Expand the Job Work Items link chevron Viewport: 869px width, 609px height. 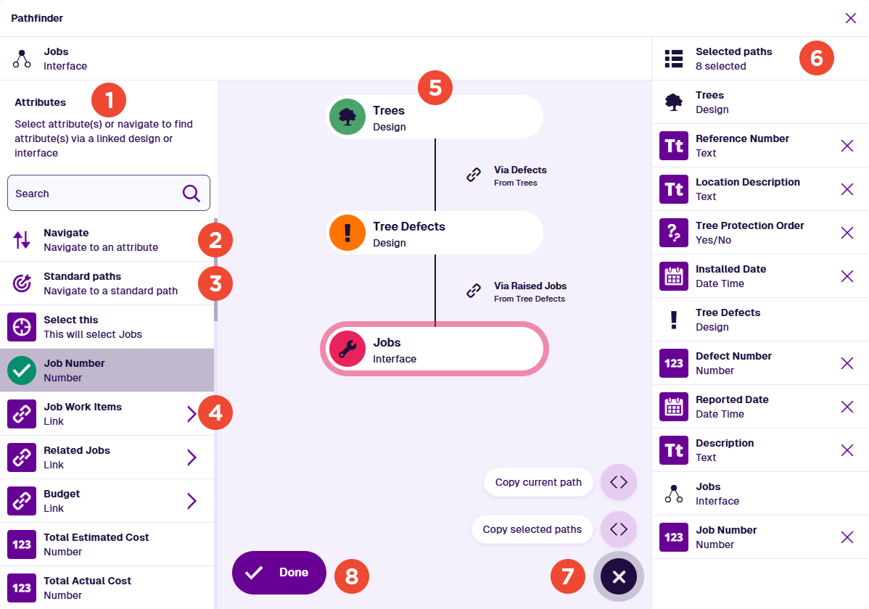[191, 414]
